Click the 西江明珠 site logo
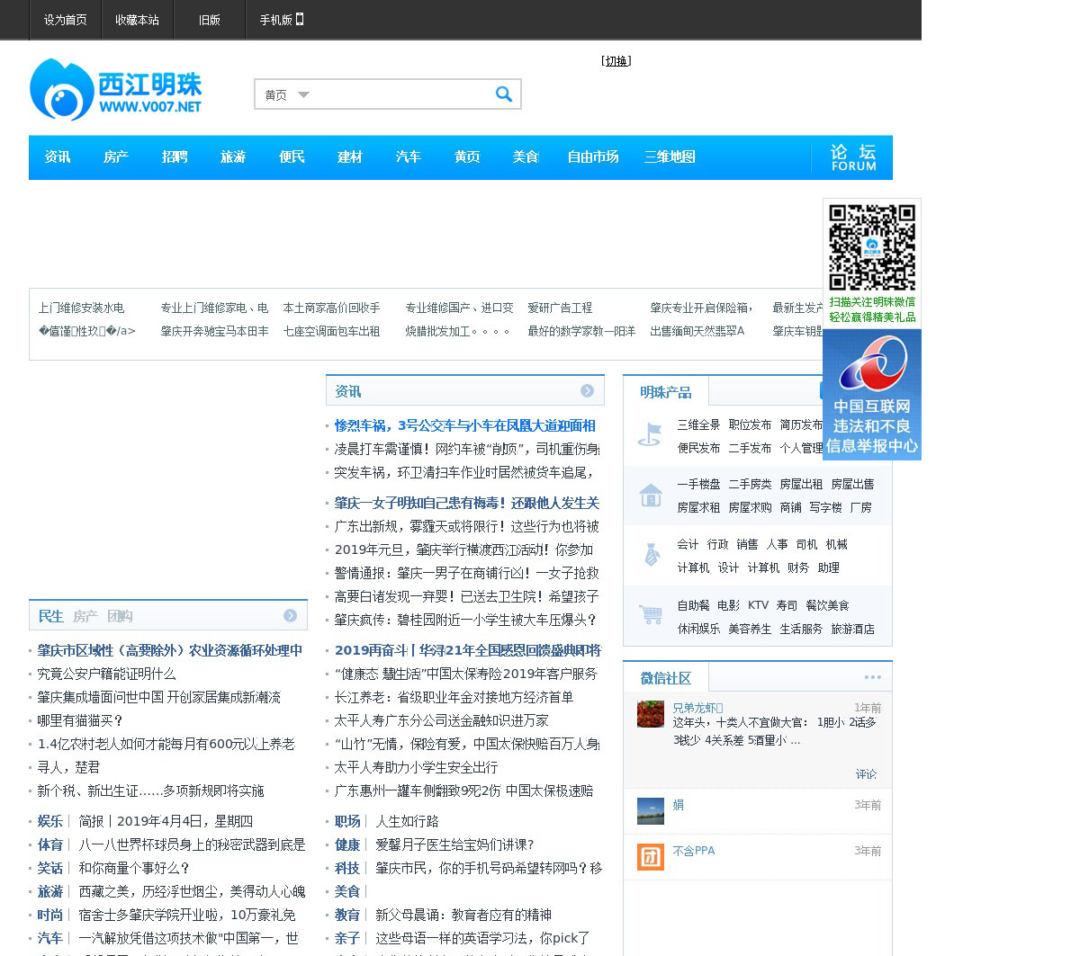The height and width of the screenshot is (956, 1080). coord(115,89)
